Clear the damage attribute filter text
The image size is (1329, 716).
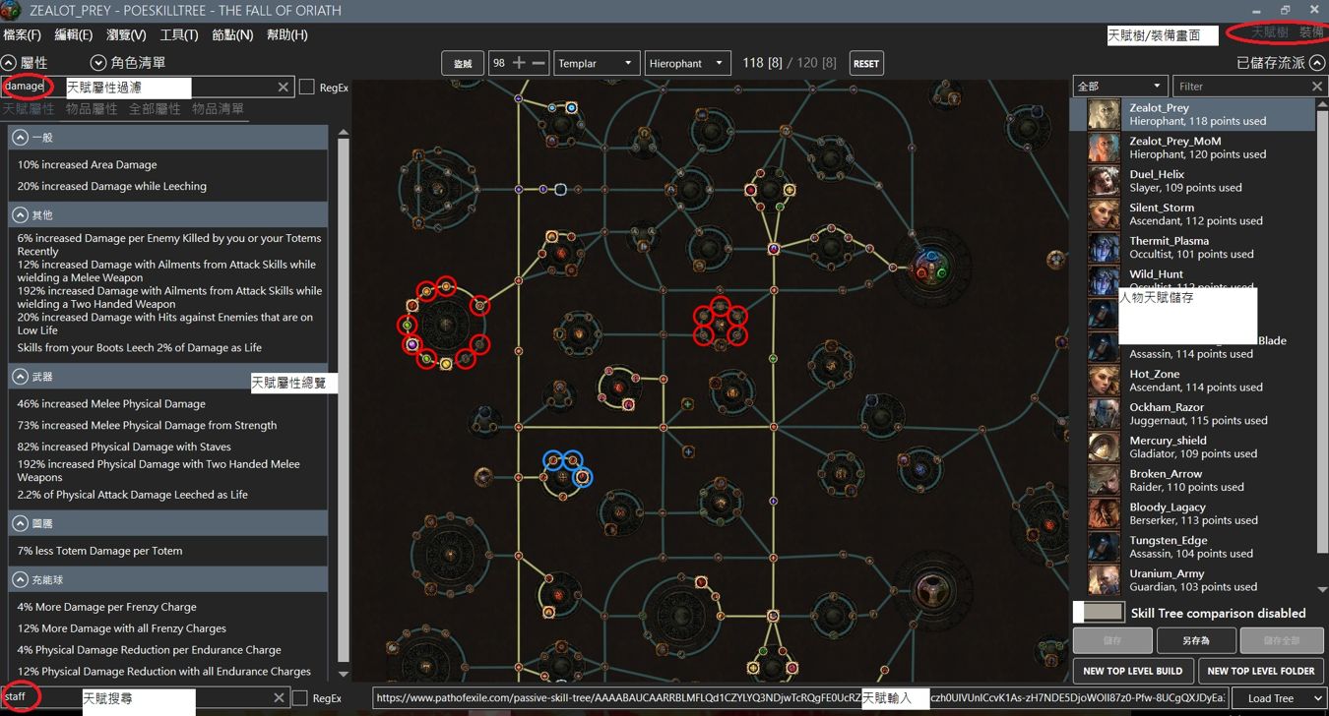tap(283, 88)
